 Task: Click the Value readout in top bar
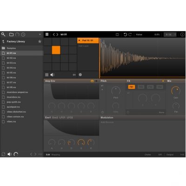(x=139, y=34)
